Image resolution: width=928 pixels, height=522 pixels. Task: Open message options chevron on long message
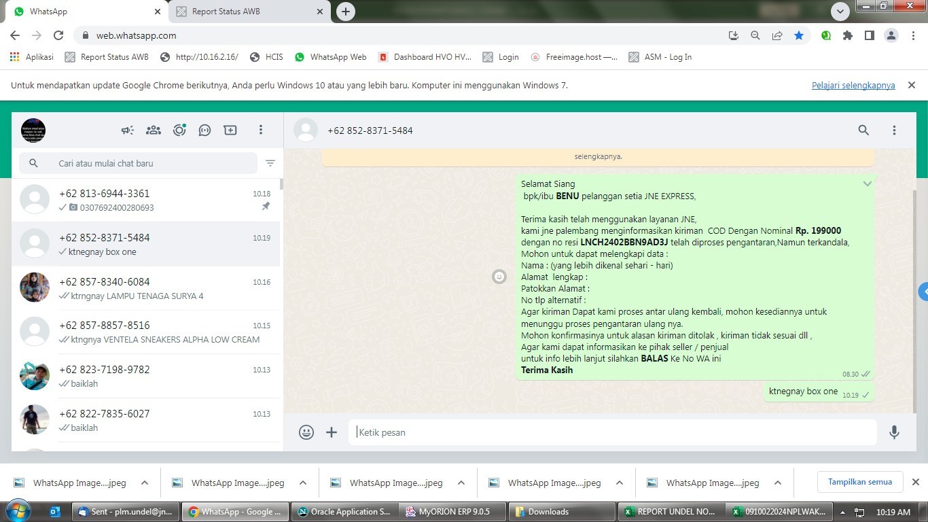click(867, 184)
